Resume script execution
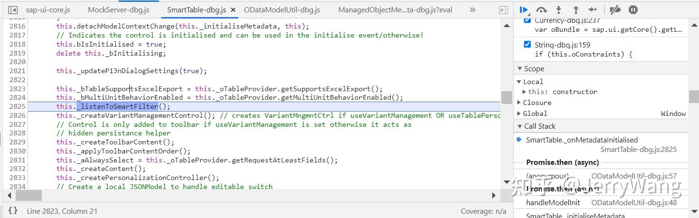The height and width of the screenshot is (218, 699). (x=524, y=9)
